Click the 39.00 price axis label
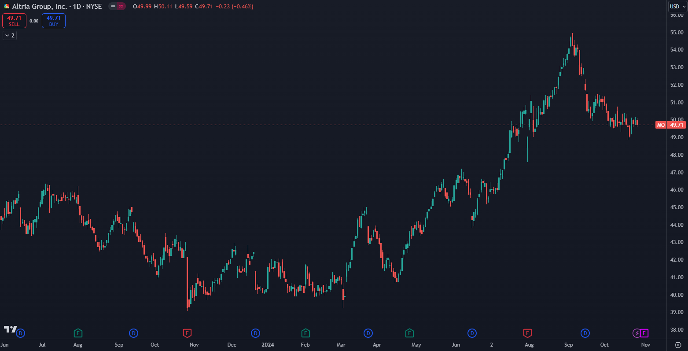Screen dimensions: 688x351 click(677, 312)
